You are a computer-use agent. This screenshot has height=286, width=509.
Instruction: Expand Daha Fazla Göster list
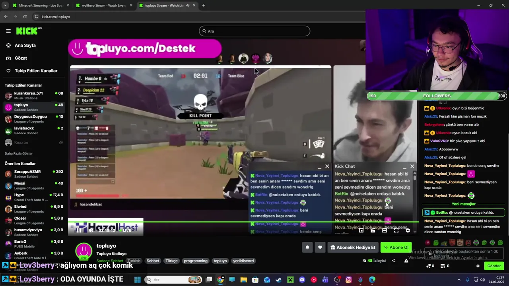point(19,153)
